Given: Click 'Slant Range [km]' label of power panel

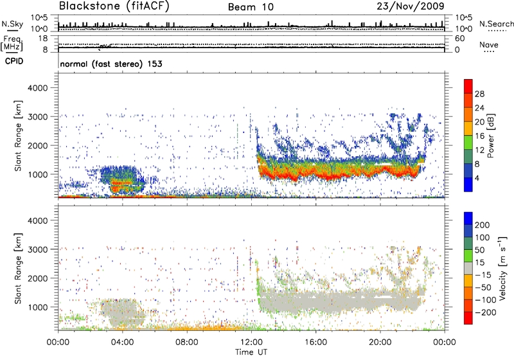Looking at the screenshot, I should click(x=18, y=136).
